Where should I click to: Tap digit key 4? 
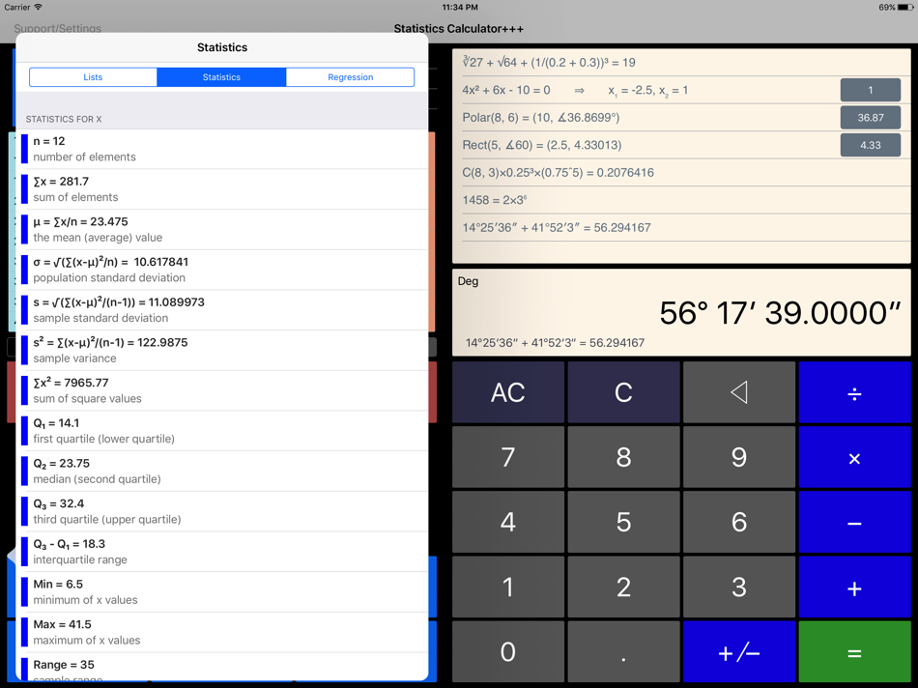click(x=508, y=522)
